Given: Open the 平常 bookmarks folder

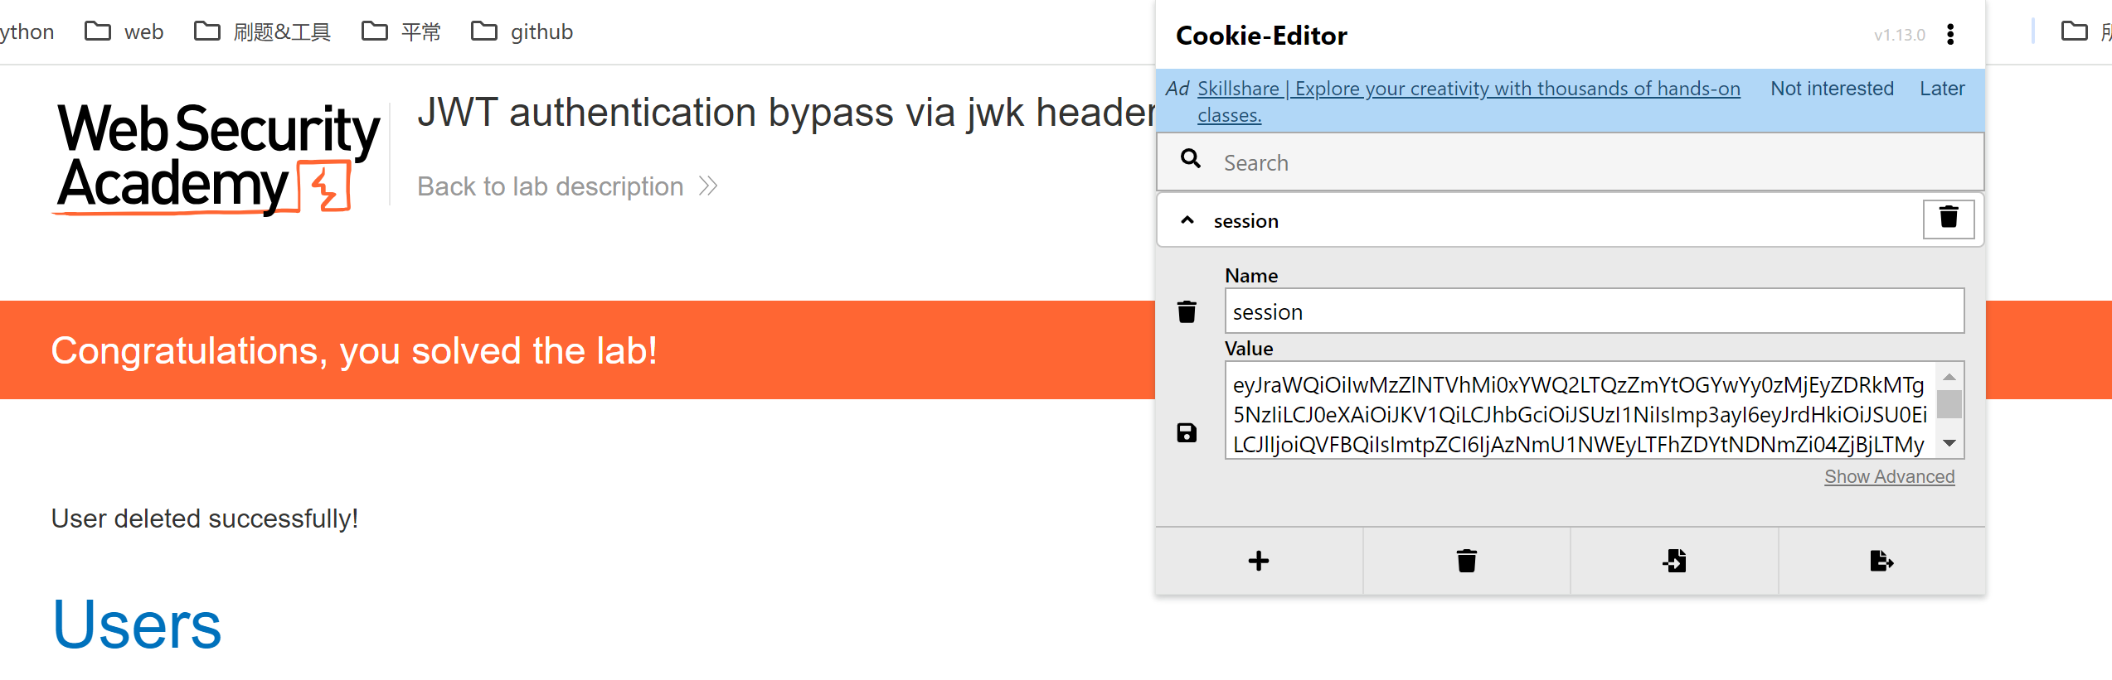Looking at the screenshot, I should click(401, 31).
